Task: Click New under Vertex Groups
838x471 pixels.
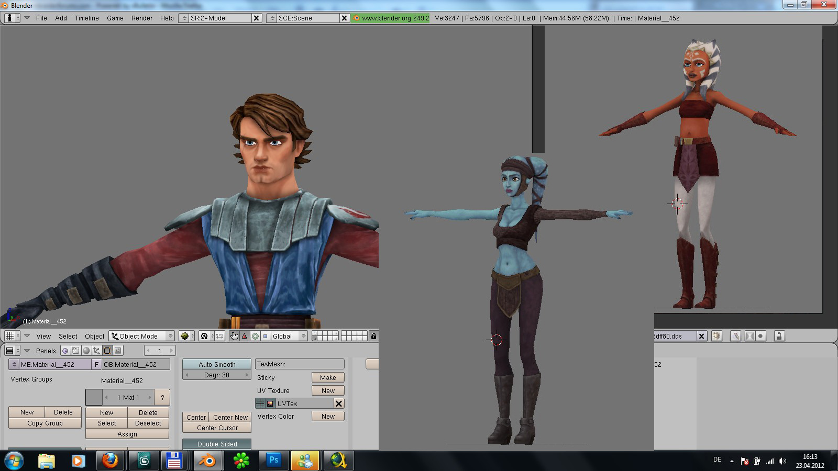Action: pyautogui.click(x=27, y=412)
